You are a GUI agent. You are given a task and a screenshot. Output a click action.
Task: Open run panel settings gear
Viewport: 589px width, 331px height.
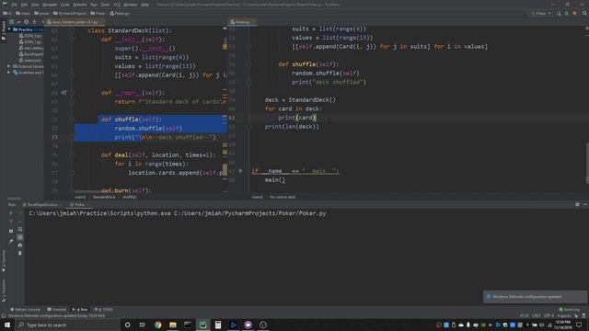[x=577, y=204]
